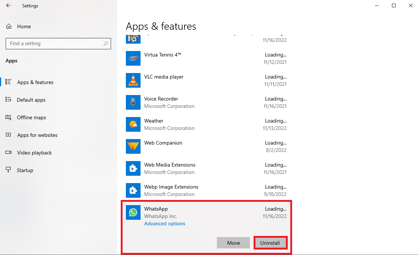Select Startup in the sidebar
Image resolution: width=418 pixels, height=255 pixels.
[x=25, y=170]
